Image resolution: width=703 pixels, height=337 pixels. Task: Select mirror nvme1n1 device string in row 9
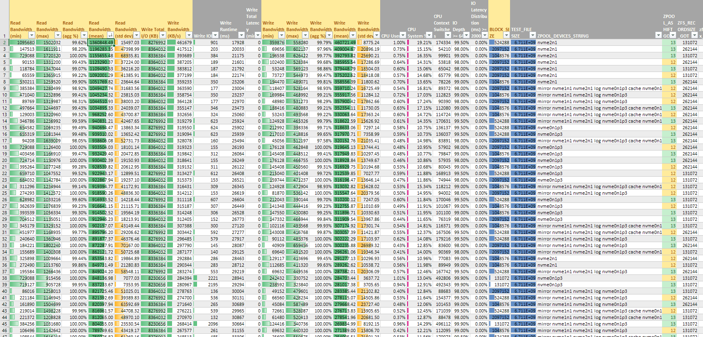coord(599,88)
